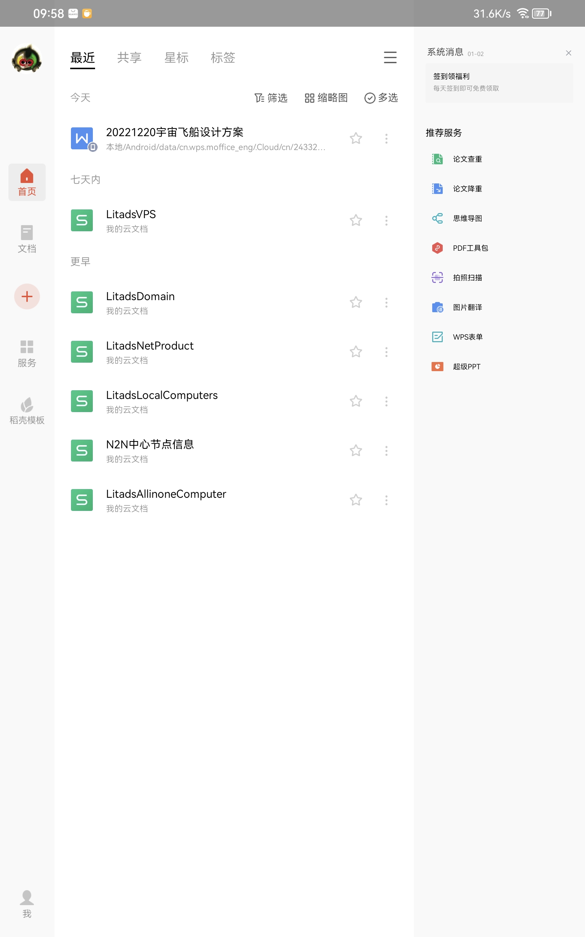Enable 多选 multi-select mode
The image size is (585, 937).
pos(381,98)
